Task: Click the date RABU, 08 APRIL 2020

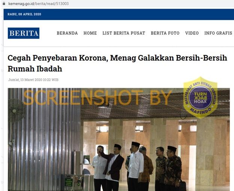Action: 24,14
